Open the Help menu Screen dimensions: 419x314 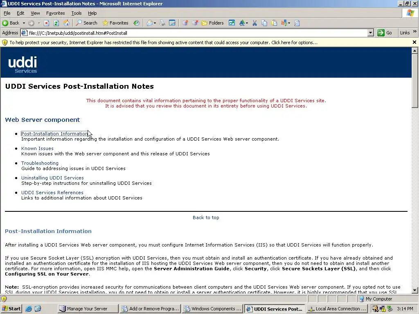[x=92, y=13]
